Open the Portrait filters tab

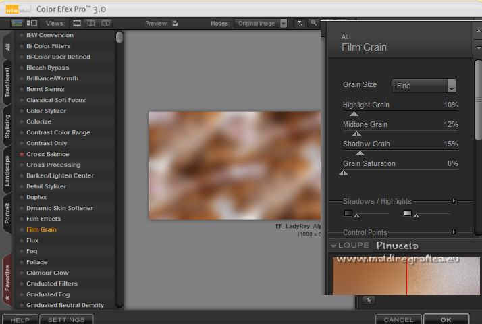pyautogui.click(x=7, y=213)
